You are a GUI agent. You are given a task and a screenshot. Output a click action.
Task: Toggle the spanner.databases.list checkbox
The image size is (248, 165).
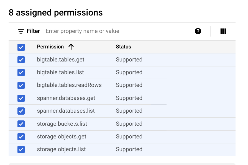tap(21, 111)
